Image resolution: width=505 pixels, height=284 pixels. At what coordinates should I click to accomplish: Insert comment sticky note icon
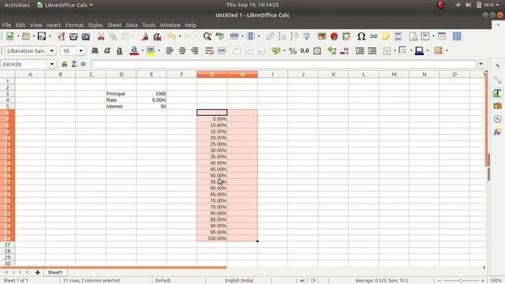386,36
